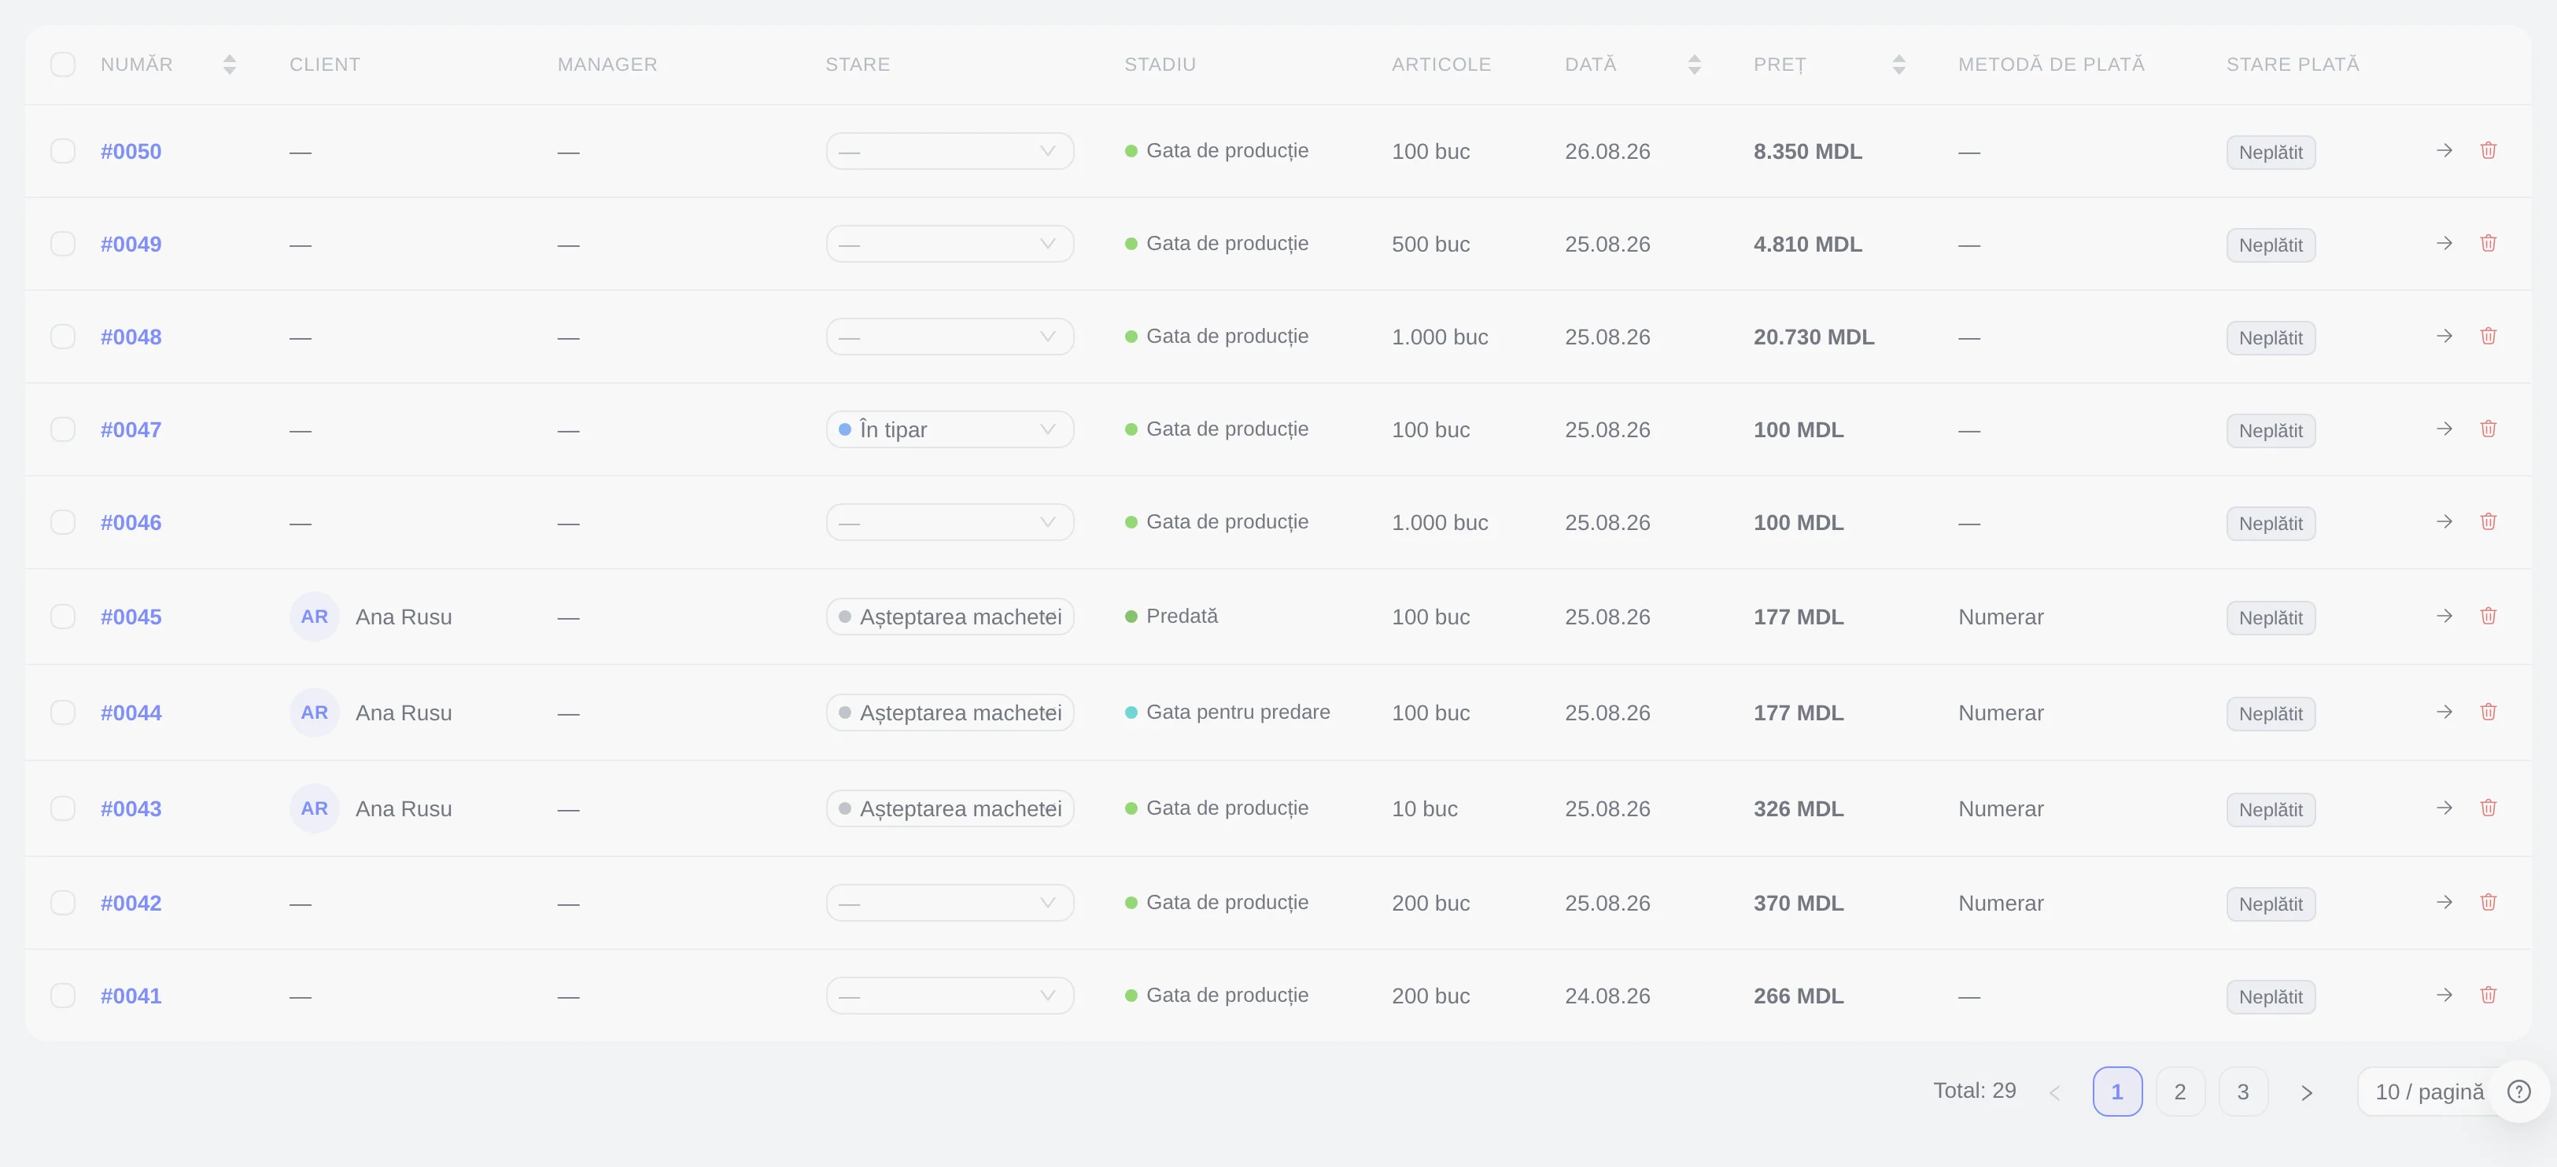Tick the checkbox for order #0045
This screenshot has width=2557, height=1167.
pyautogui.click(x=62, y=617)
